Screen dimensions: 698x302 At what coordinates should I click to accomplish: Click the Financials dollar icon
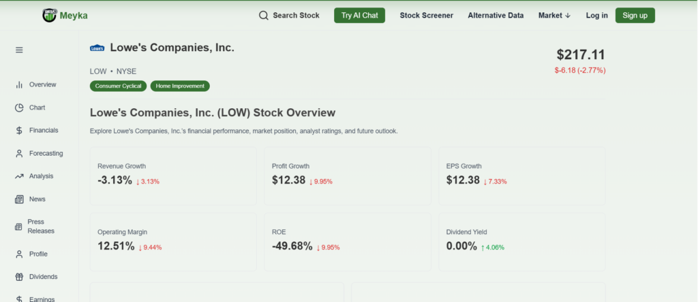coord(19,131)
